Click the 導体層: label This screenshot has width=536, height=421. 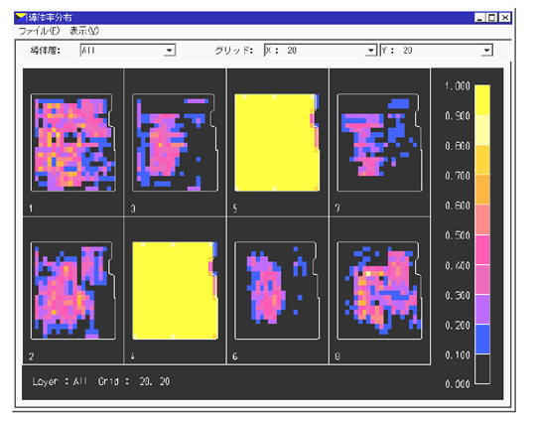tap(45, 51)
